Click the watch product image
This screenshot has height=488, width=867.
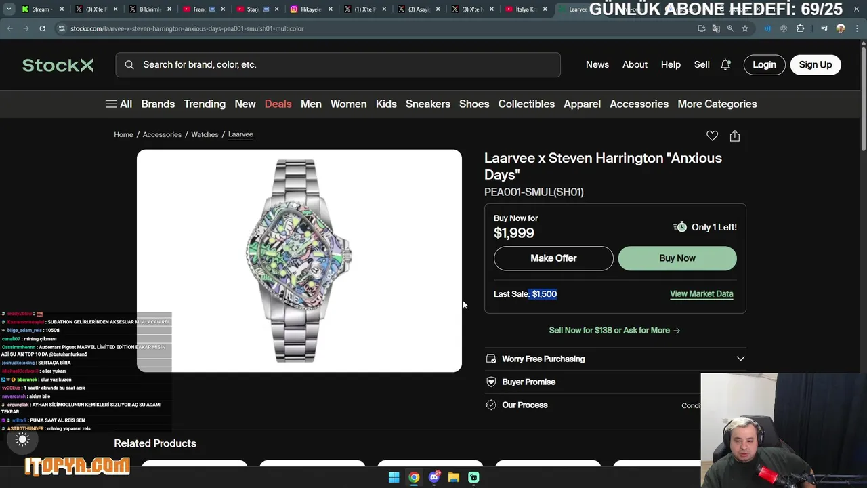pyautogui.click(x=299, y=261)
